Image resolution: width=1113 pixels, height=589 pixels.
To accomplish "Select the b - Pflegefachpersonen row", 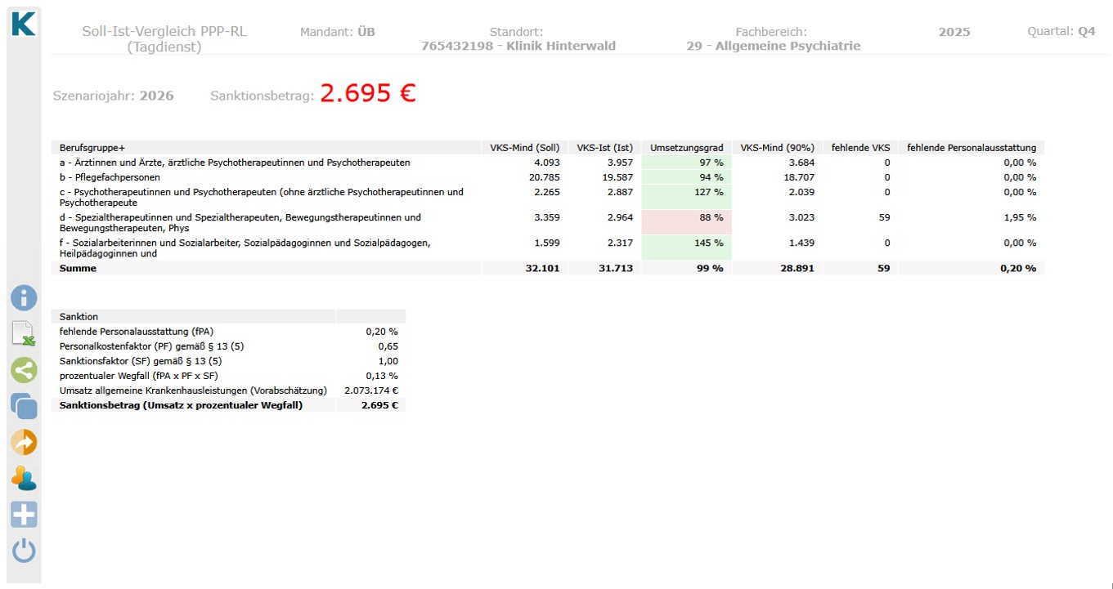I will (x=110, y=177).
